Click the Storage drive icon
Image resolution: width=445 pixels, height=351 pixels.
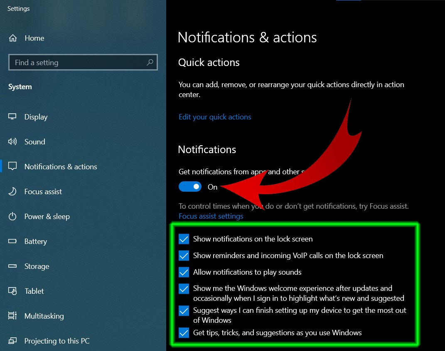coord(12,266)
